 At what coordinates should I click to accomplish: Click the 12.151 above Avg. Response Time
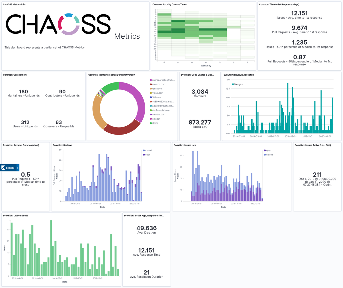tap(146, 250)
